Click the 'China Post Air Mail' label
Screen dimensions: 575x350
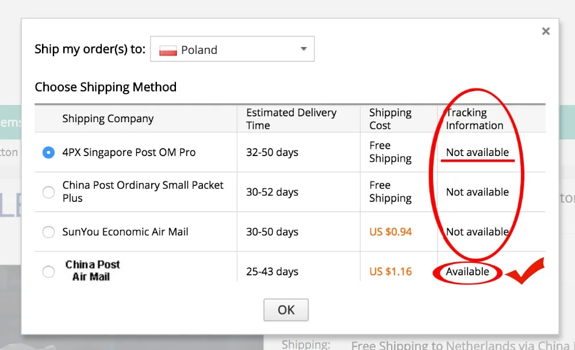(x=93, y=271)
